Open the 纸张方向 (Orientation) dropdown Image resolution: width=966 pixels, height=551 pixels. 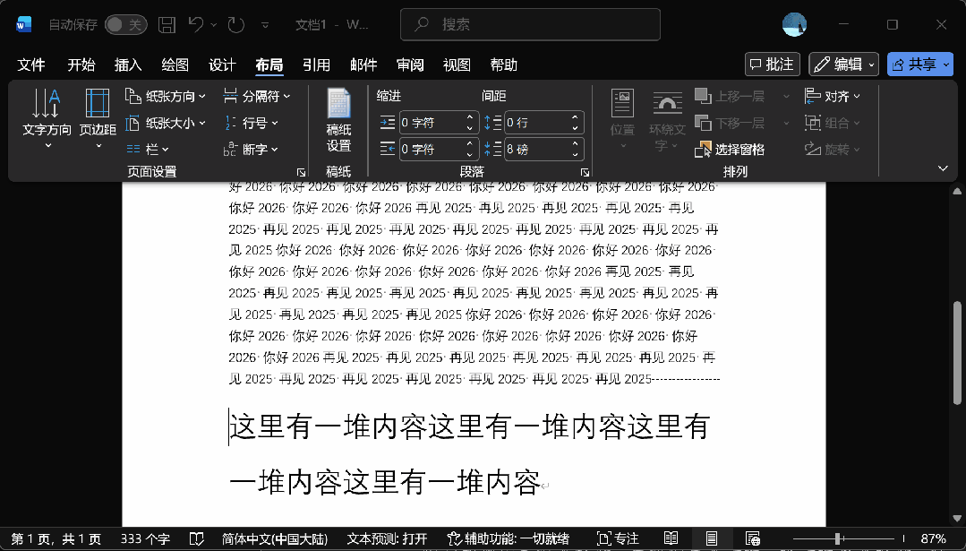click(165, 96)
